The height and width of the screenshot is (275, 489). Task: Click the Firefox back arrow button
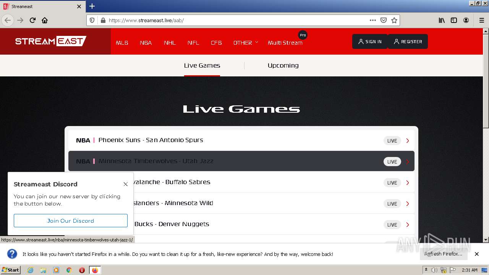point(8,20)
